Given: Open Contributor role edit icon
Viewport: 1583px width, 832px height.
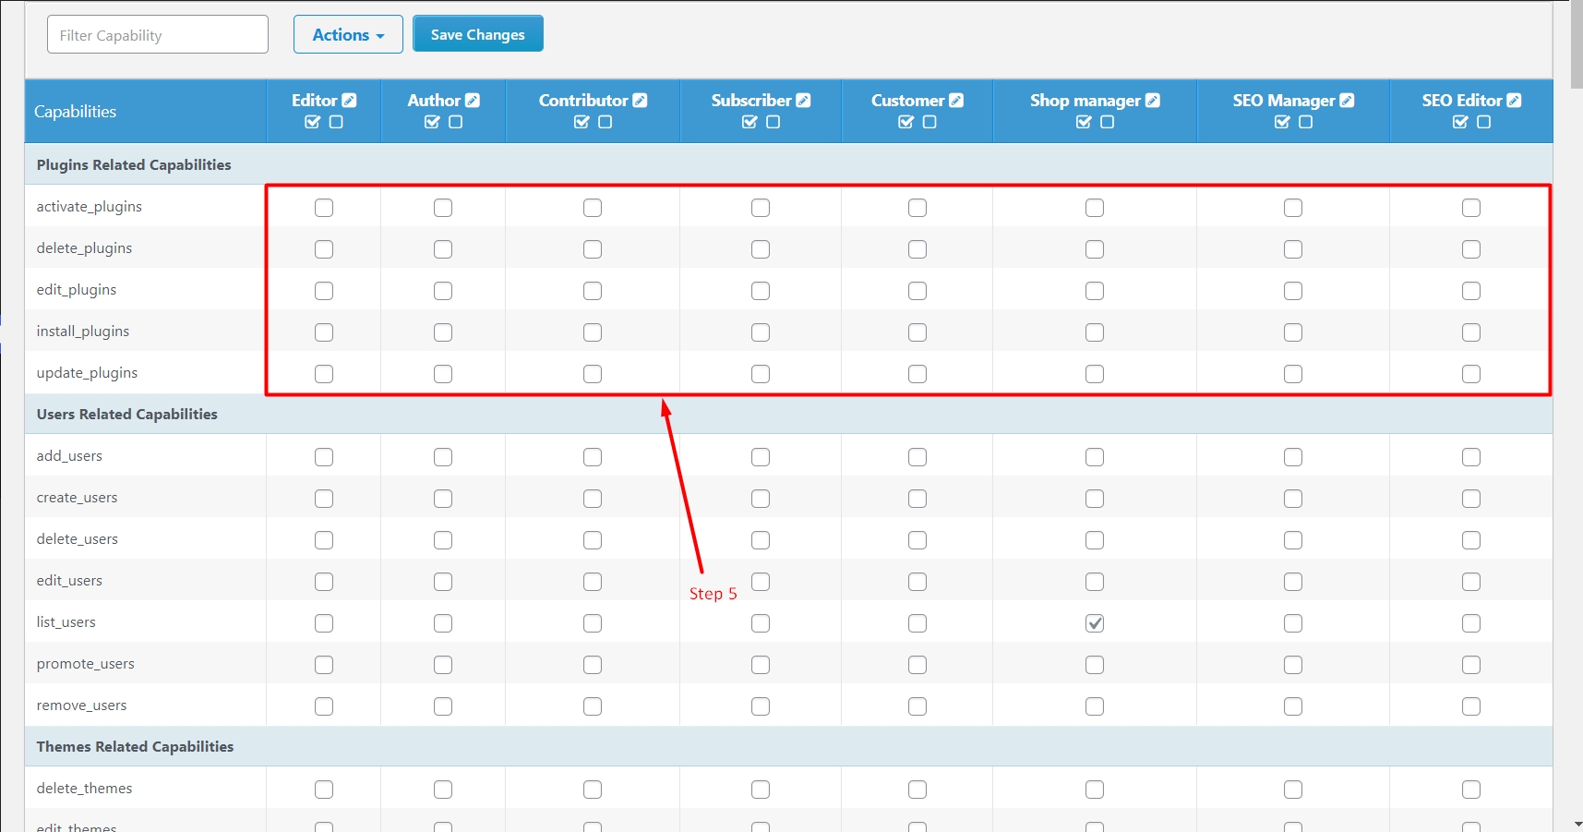Looking at the screenshot, I should click(640, 101).
